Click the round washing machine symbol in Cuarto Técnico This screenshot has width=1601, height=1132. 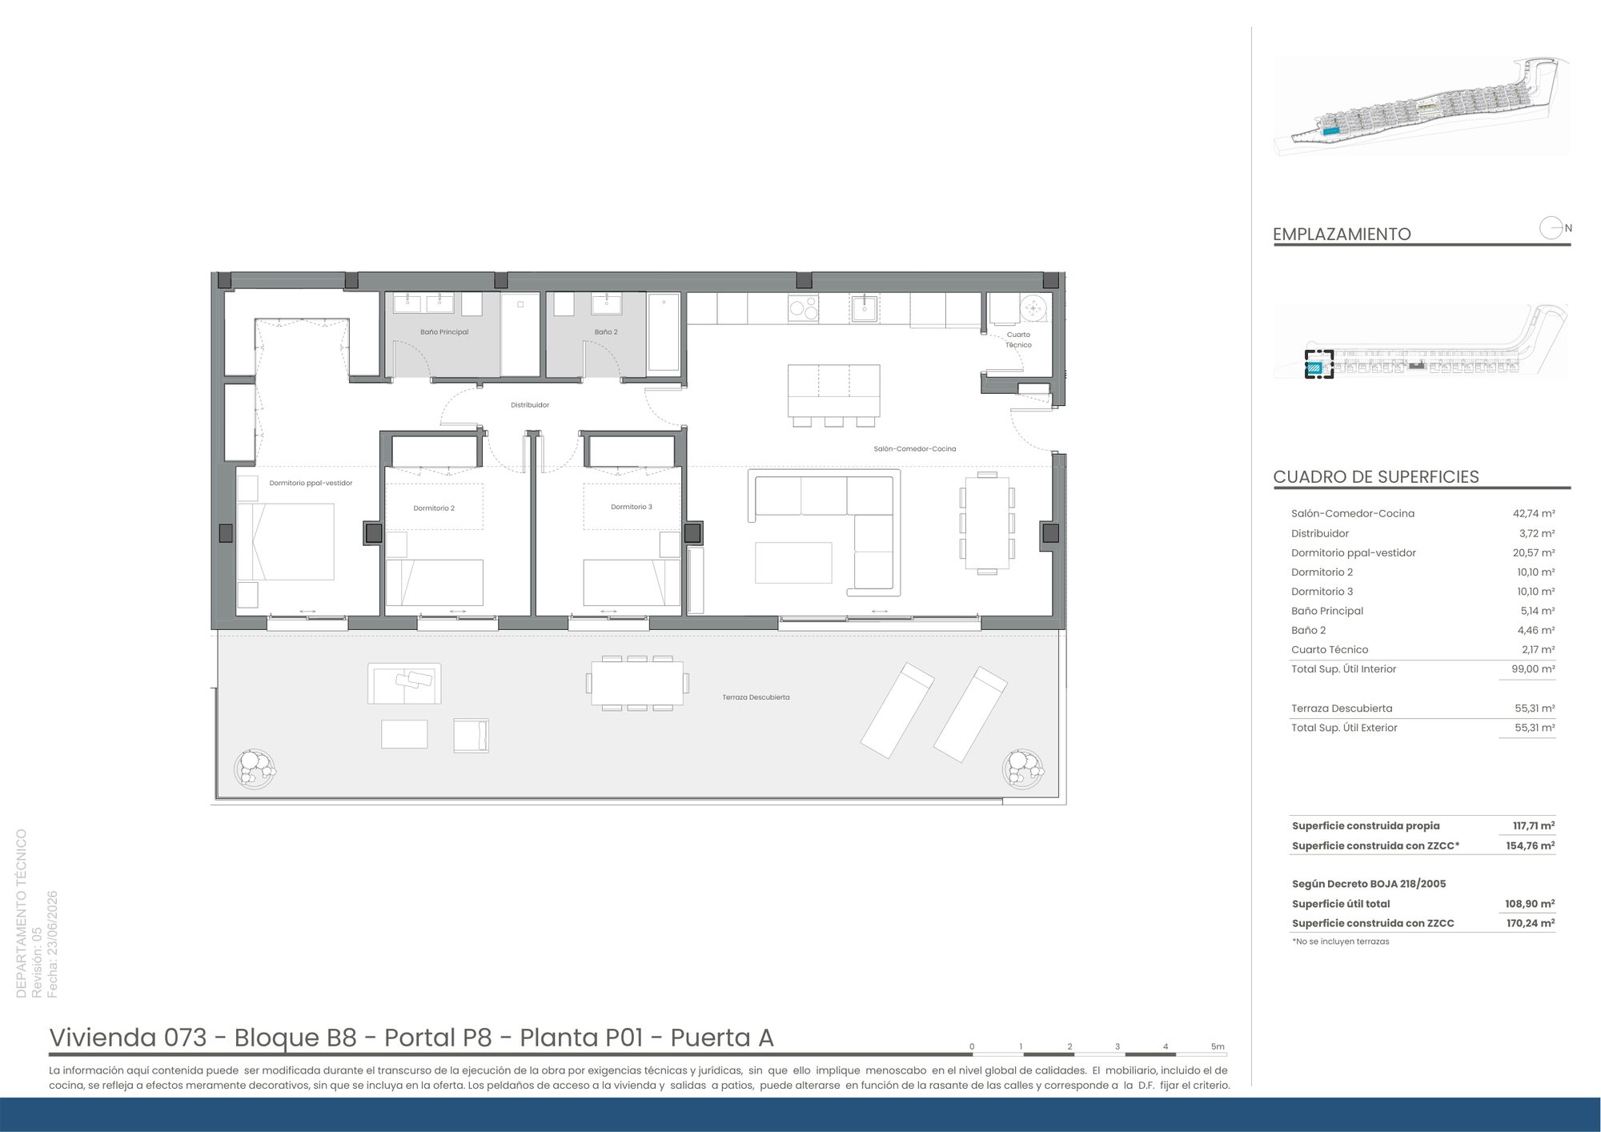pos(1033,307)
